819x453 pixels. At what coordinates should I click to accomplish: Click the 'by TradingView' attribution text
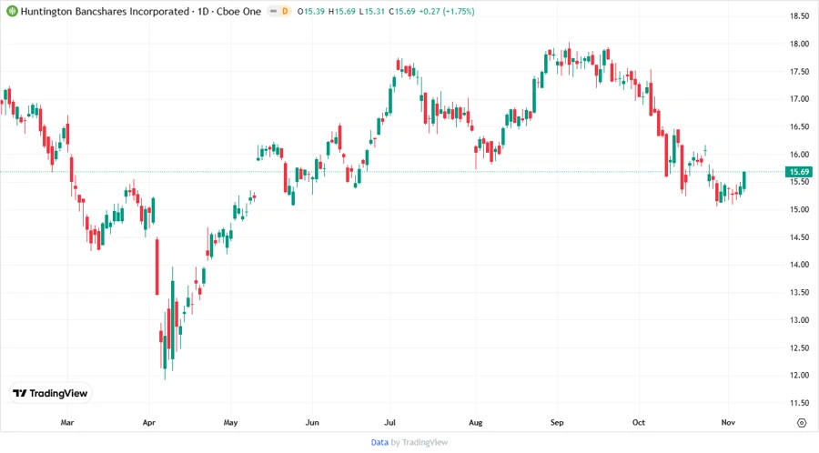420,442
